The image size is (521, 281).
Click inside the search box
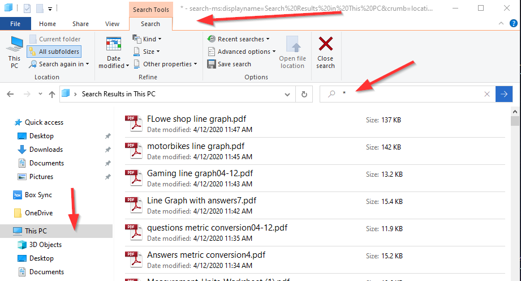407,94
